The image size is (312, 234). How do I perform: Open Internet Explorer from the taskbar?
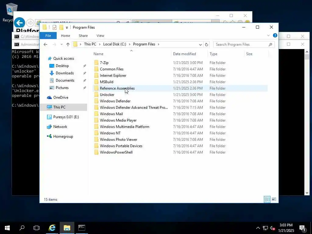click(52, 228)
